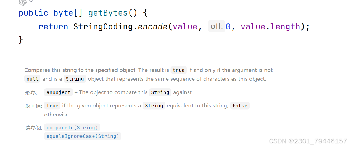Click the 'off:' parameter hint
This screenshot has width=348, height=147.
click(217, 26)
